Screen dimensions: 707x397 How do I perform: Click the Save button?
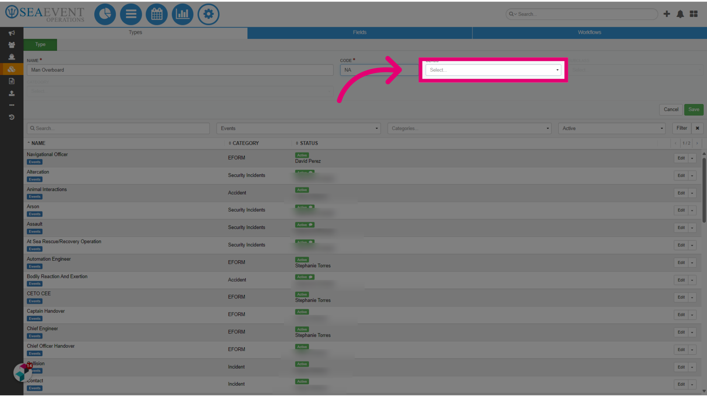point(694,110)
